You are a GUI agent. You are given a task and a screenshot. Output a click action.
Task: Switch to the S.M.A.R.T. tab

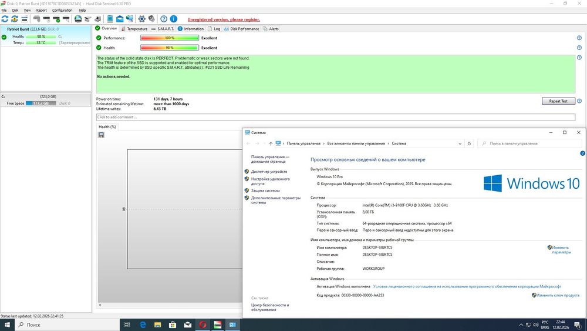tap(163, 29)
